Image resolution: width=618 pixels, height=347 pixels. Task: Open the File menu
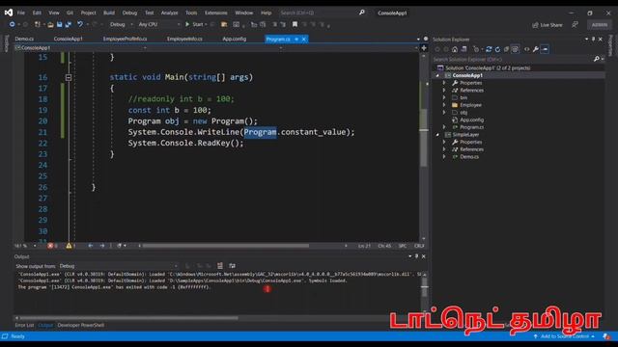21,13
